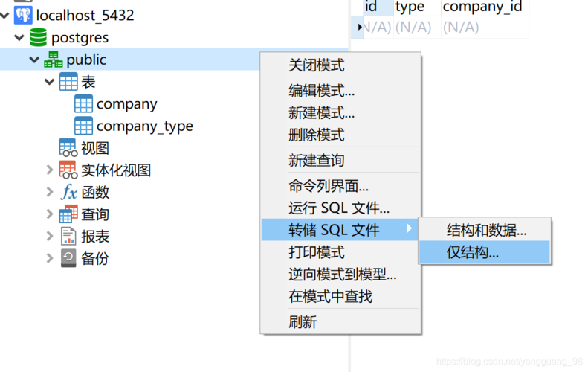Screen dimensions: 588x372
Task: Choose 删除模式 from the context menu
Action: point(340,135)
